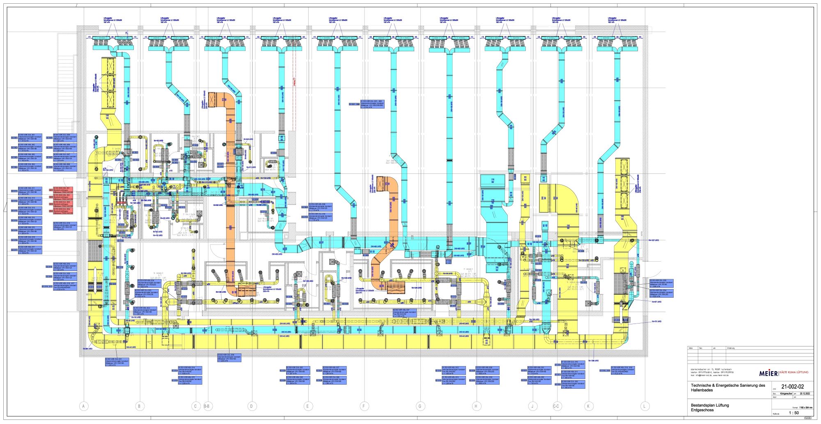Click the scale value 1 : 50
This screenshot has width=821, height=424.
pos(793,413)
